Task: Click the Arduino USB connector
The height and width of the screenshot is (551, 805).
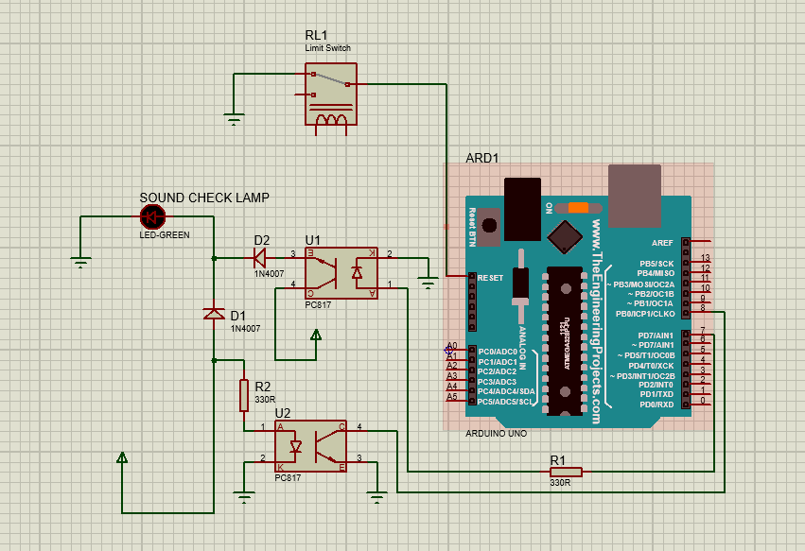Action: click(635, 194)
